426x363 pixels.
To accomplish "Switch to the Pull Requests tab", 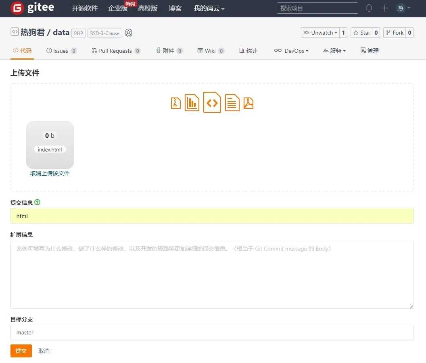I will (116, 51).
